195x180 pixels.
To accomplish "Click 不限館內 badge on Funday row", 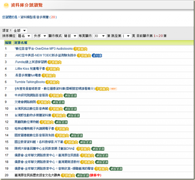I will [55, 62].
